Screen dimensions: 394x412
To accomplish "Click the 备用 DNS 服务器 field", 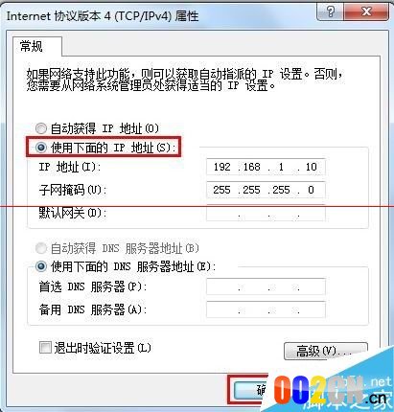I will click(x=266, y=309).
